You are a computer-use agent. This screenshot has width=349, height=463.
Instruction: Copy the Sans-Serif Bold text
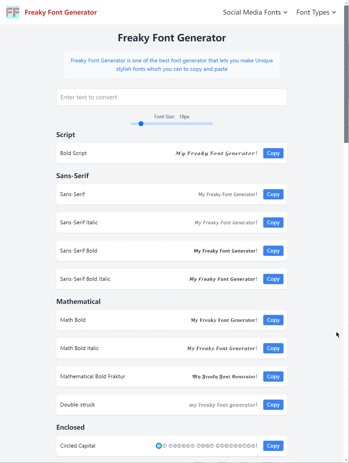click(x=273, y=251)
